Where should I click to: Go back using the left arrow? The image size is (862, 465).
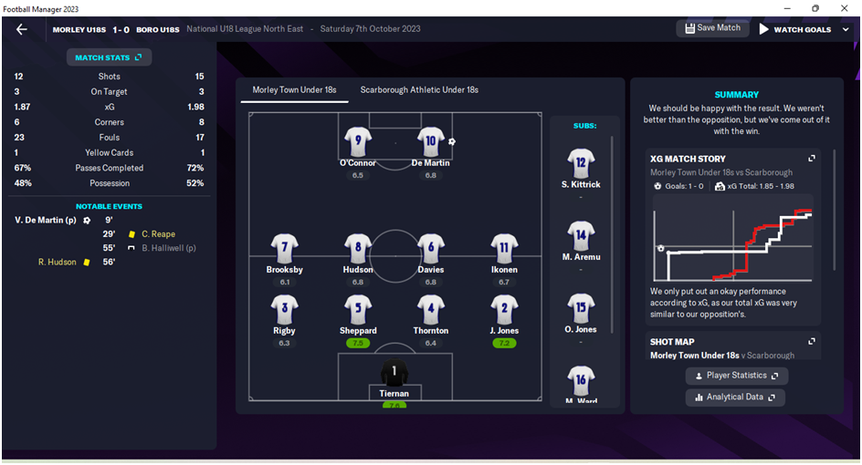pos(21,30)
